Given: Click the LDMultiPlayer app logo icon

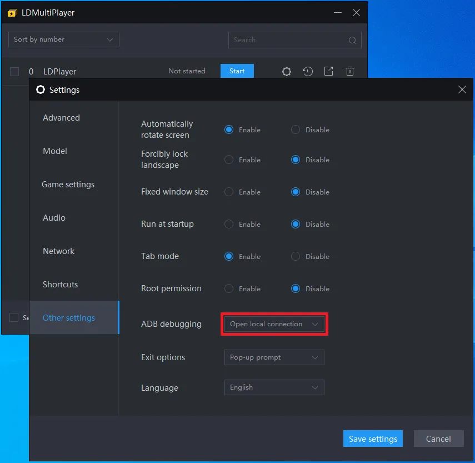Looking at the screenshot, I should [x=12, y=13].
